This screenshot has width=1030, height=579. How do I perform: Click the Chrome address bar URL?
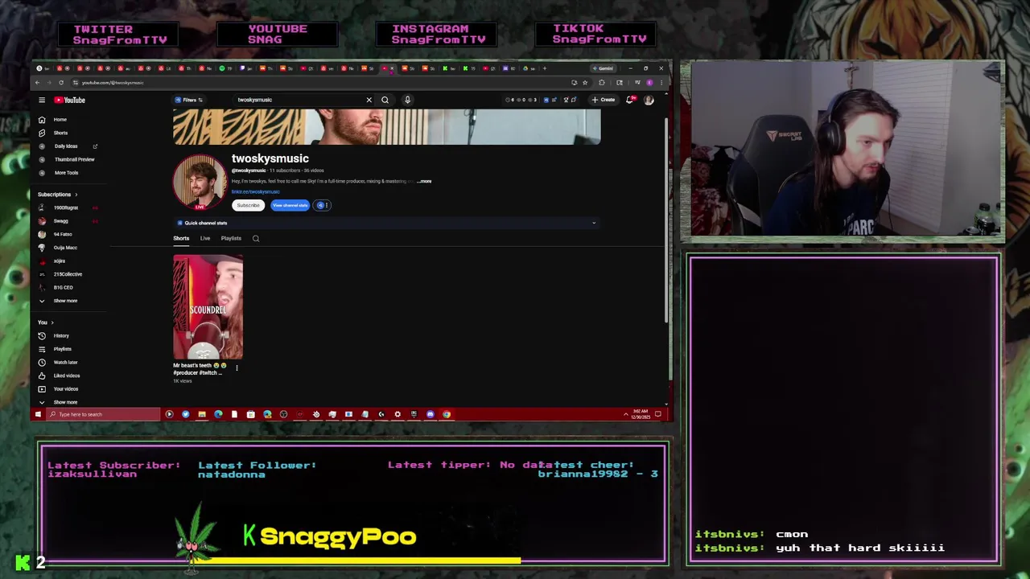tap(113, 83)
